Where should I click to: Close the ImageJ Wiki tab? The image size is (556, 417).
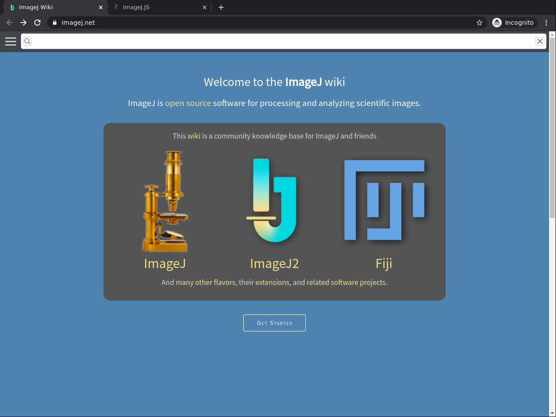[101, 7]
